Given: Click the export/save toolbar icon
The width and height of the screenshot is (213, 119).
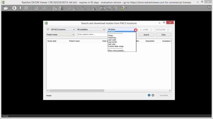Looking at the screenshot, I should point(26,8).
